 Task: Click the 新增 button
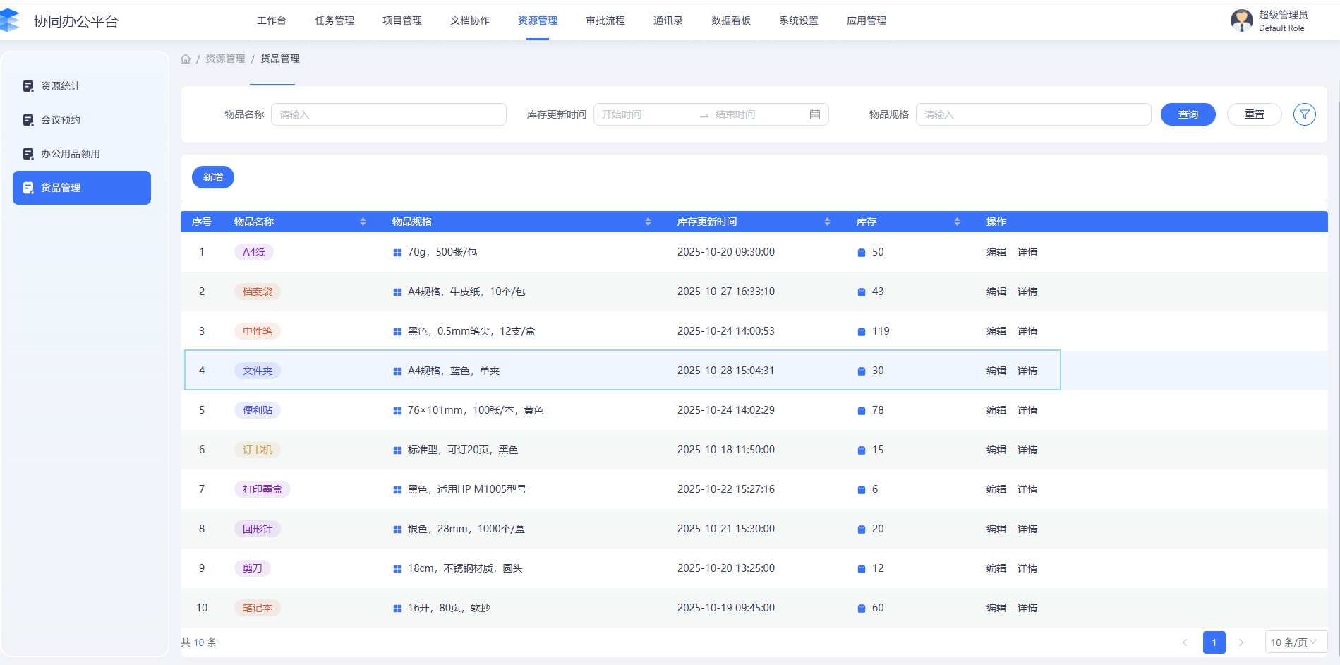(x=212, y=177)
